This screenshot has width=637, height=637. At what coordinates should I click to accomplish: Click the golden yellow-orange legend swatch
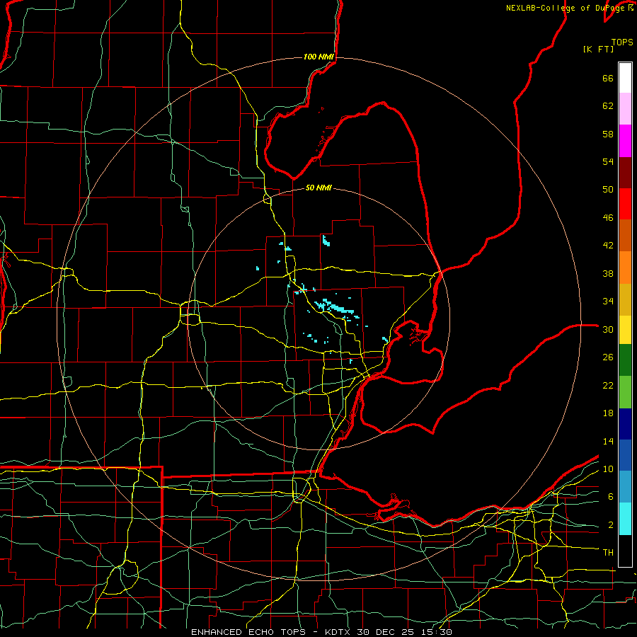coord(625,299)
